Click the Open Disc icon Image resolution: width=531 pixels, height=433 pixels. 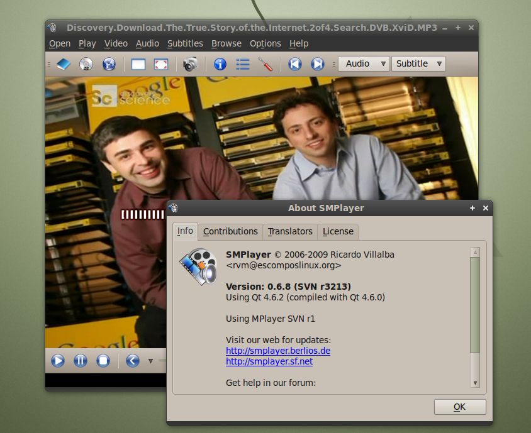tap(86, 64)
